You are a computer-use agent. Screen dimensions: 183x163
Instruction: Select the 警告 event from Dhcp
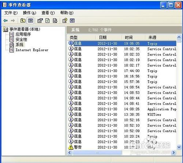pos(122,147)
